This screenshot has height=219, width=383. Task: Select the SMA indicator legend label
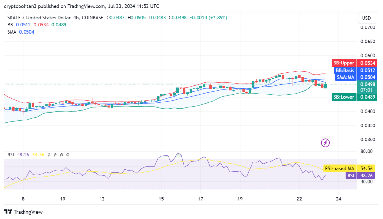[11, 32]
